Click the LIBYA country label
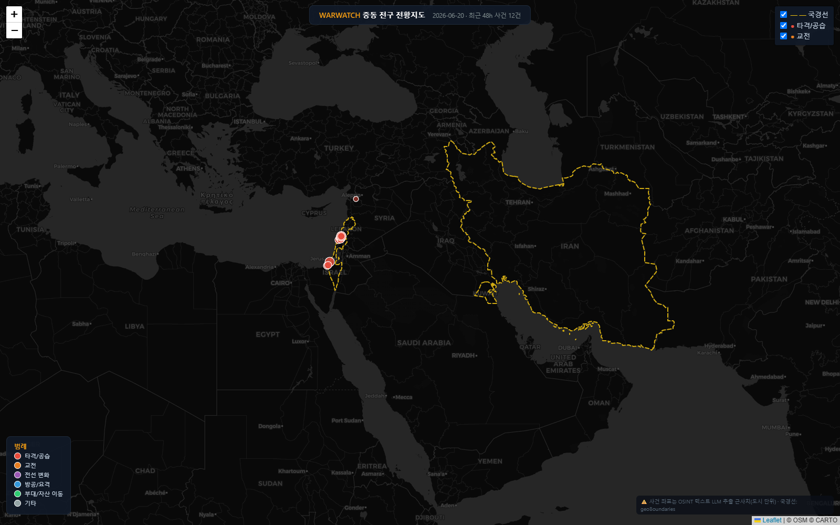840x525 pixels. (x=134, y=327)
